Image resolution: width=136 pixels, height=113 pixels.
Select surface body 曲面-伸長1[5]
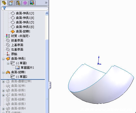point(25,22)
